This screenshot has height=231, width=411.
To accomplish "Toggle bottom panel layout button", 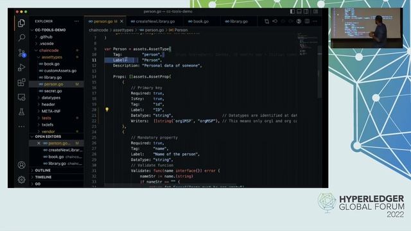I will click(299, 12).
